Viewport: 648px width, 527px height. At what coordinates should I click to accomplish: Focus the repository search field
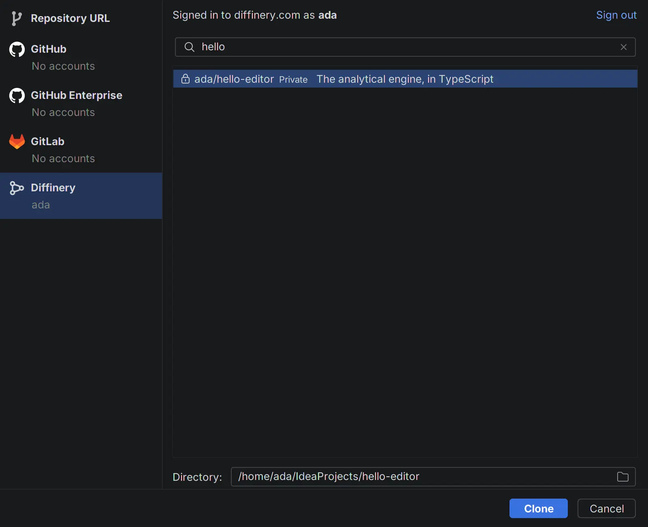click(x=405, y=47)
